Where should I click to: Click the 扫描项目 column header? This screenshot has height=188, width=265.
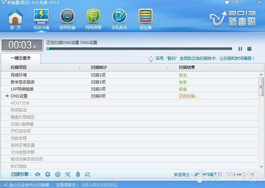click(x=19, y=67)
